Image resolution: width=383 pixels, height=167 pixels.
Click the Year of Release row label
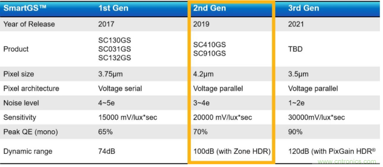[x=29, y=24]
